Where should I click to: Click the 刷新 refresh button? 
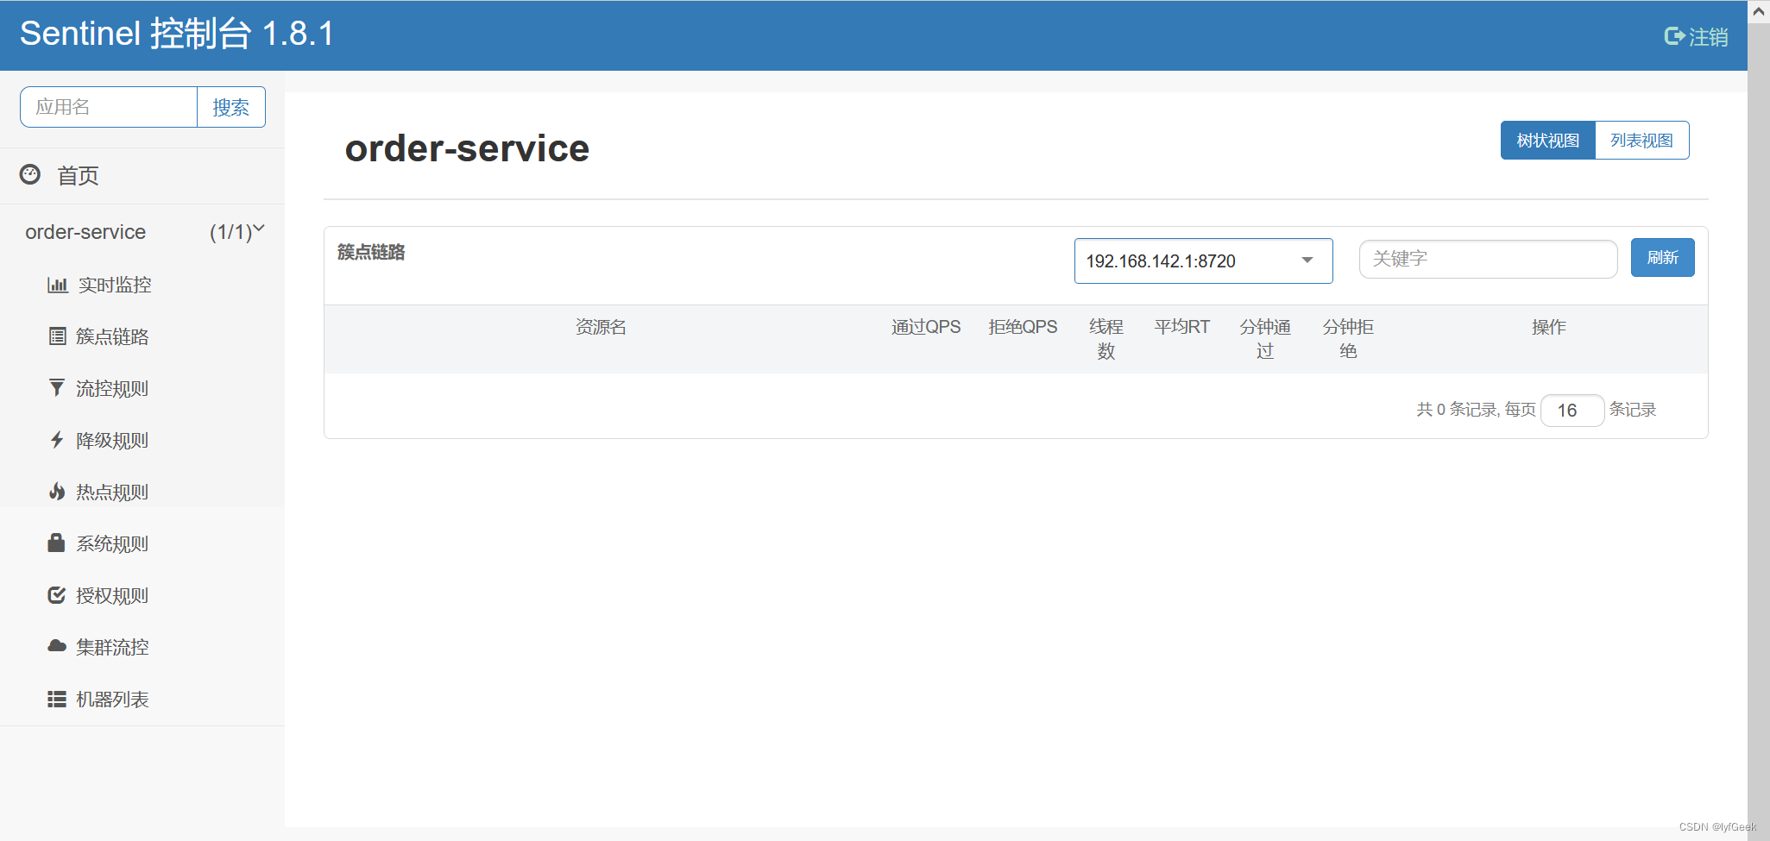point(1662,257)
